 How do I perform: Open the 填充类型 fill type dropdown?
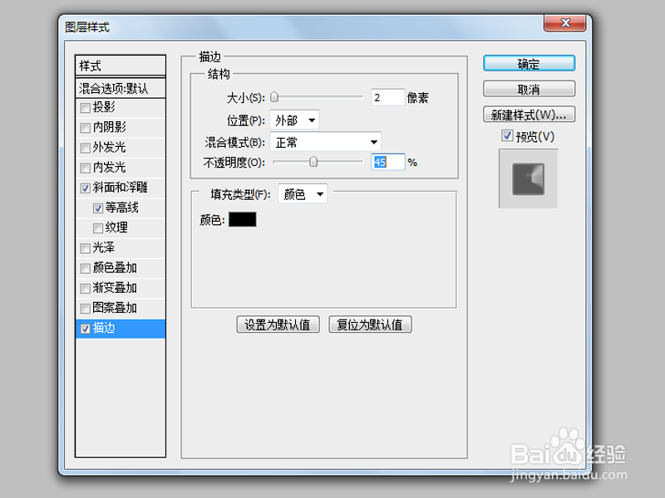click(303, 194)
